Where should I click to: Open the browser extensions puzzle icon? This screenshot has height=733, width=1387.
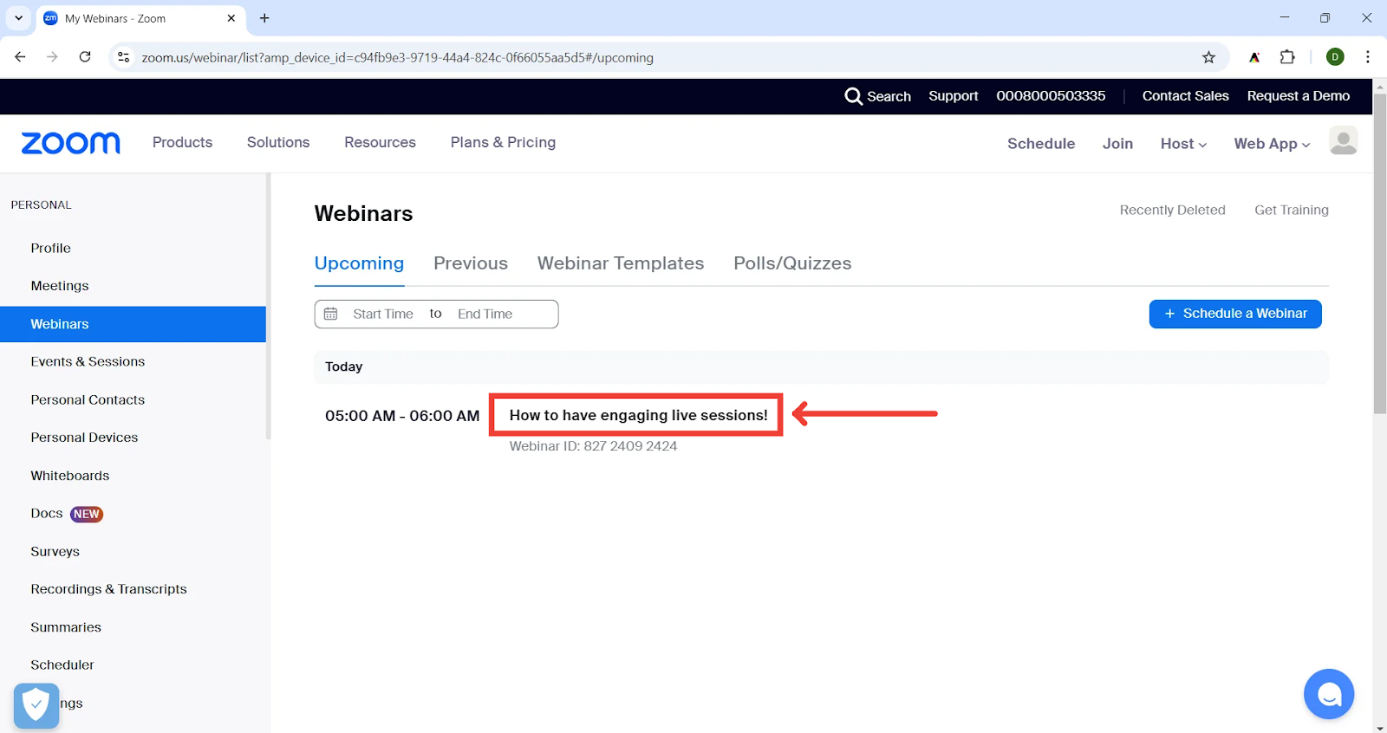1287,57
